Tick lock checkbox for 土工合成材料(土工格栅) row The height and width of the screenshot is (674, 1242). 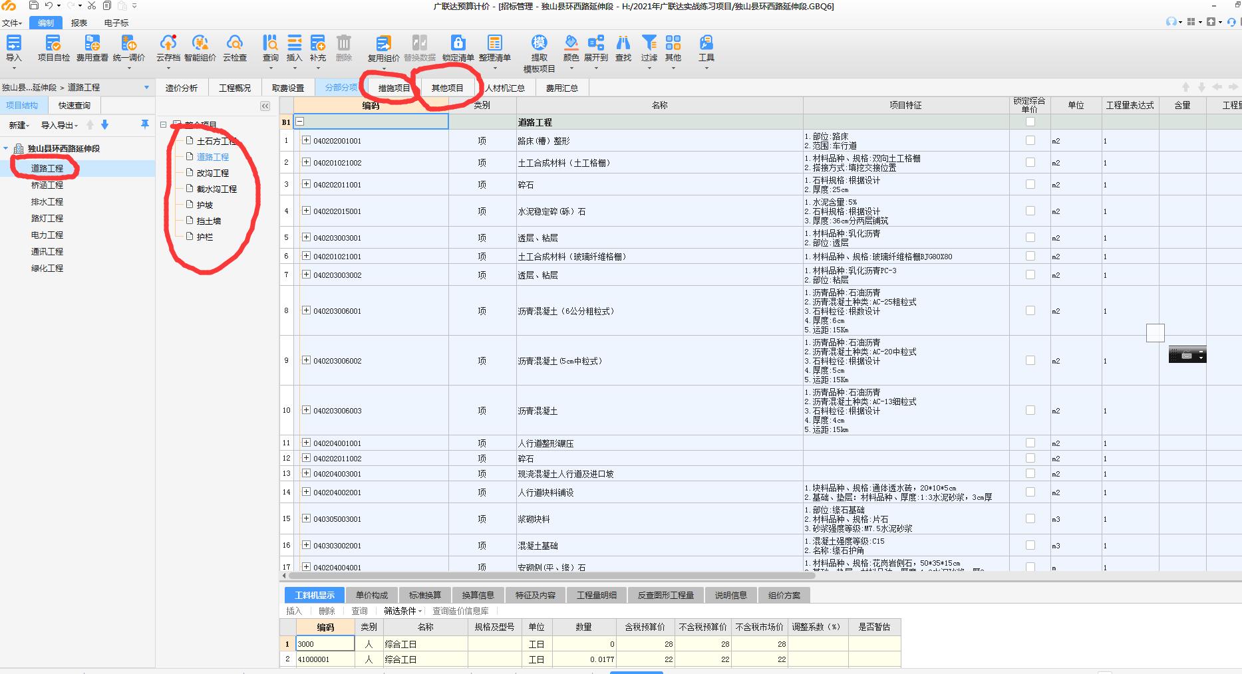[x=1030, y=162]
